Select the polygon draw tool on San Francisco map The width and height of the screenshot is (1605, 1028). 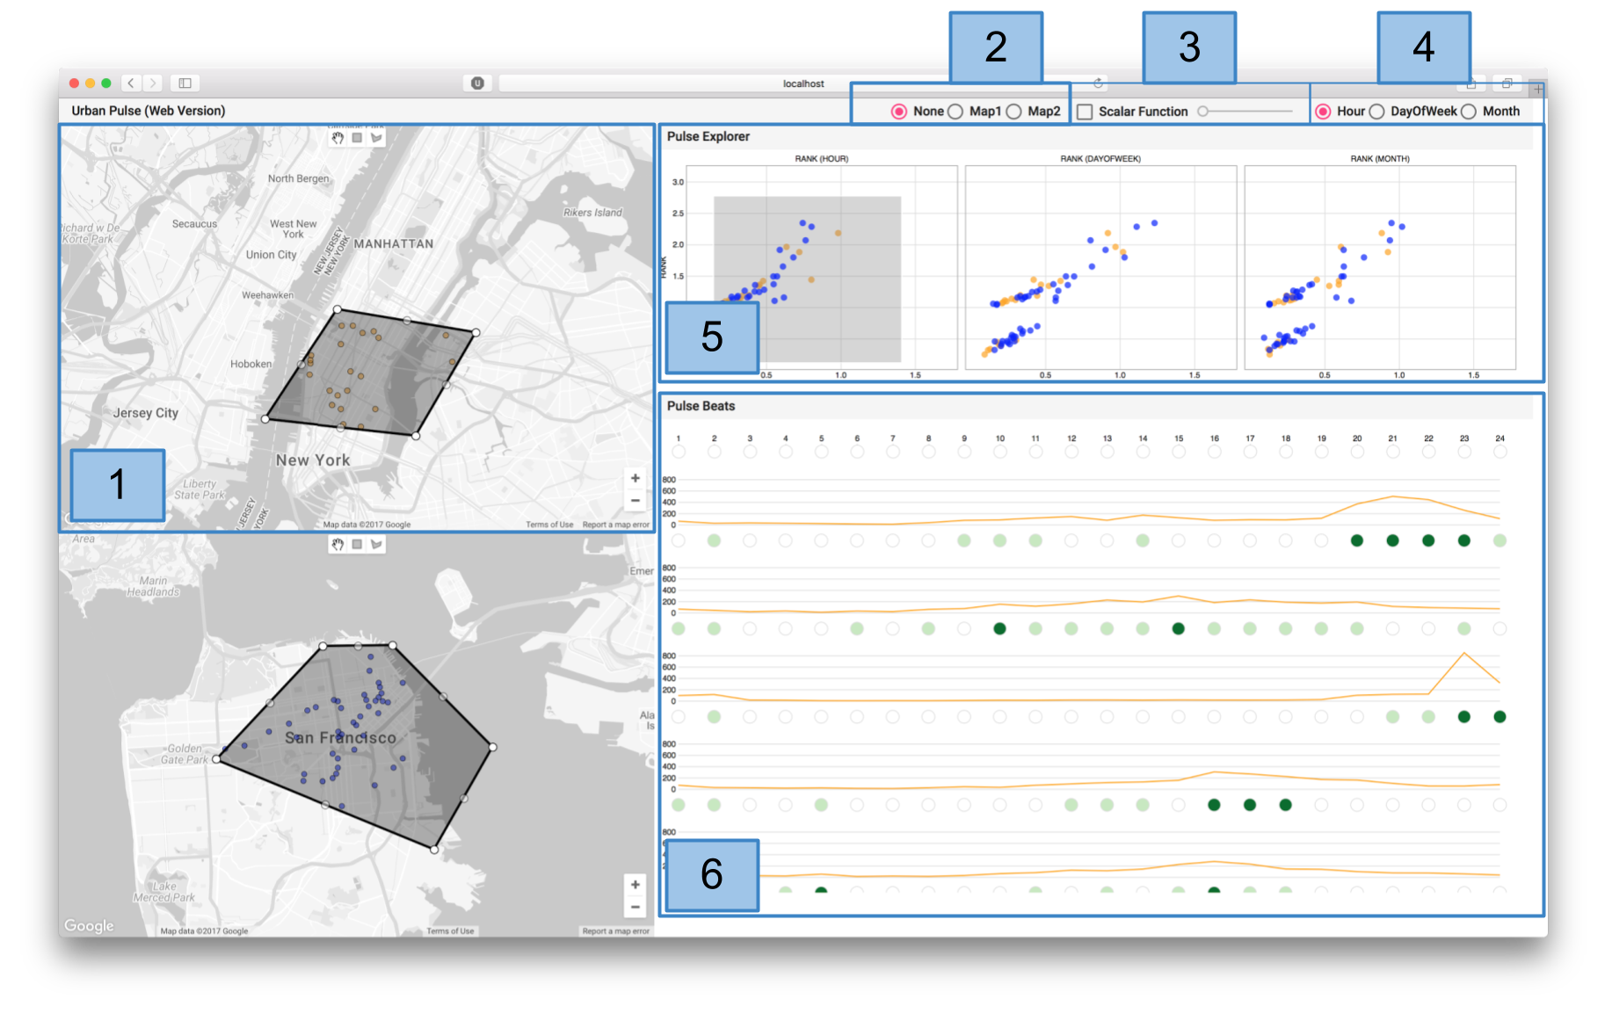[x=376, y=545]
